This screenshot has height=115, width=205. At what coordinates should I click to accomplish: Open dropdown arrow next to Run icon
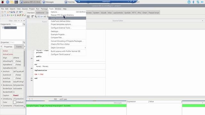click(x=13, y=15)
